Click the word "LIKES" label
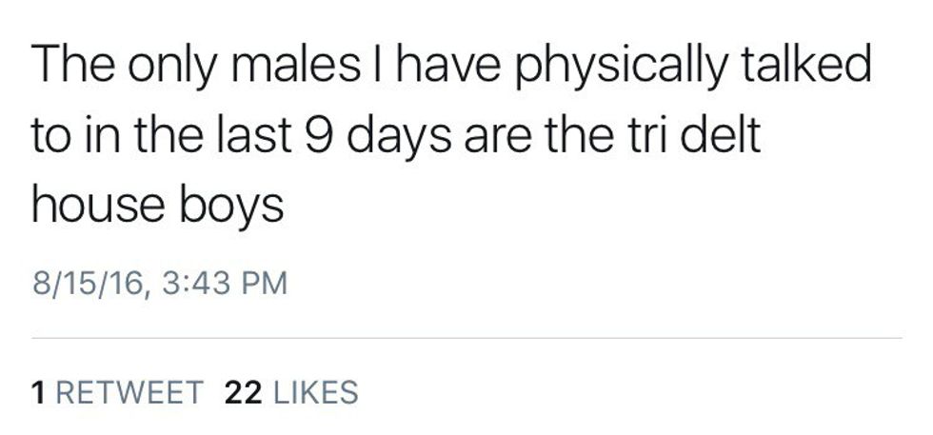The width and height of the screenshot is (933, 435). click(315, 391)
